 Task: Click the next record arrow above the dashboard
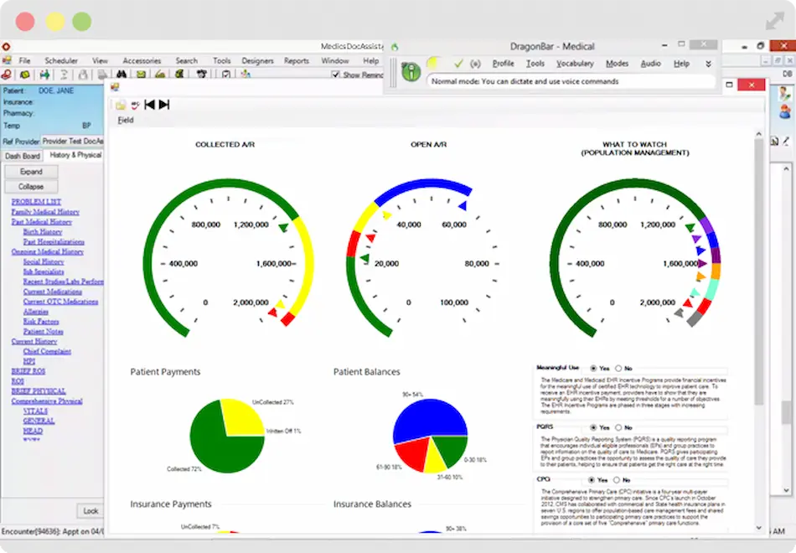tap(163, 105)
